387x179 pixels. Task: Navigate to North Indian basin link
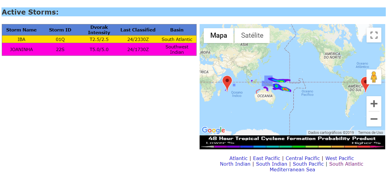point(235,164)
